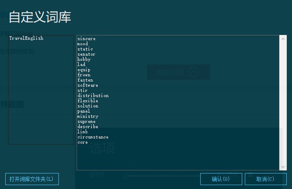The image size is (292, 189).
Task: Select the word mood
Action: (x=83, y=44)
